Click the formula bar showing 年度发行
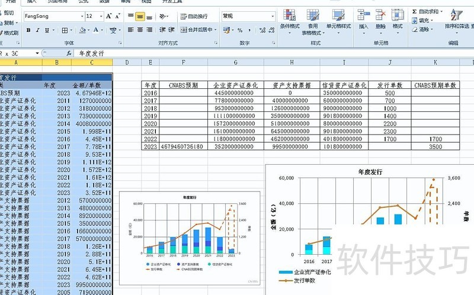The image size is (474, 295). pyautogui.click(x=274, y=53)
